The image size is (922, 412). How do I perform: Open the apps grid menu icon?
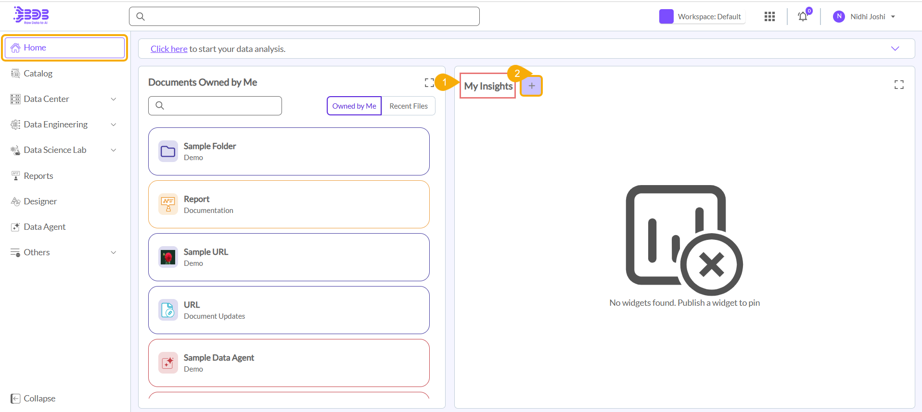click(769, 17)
